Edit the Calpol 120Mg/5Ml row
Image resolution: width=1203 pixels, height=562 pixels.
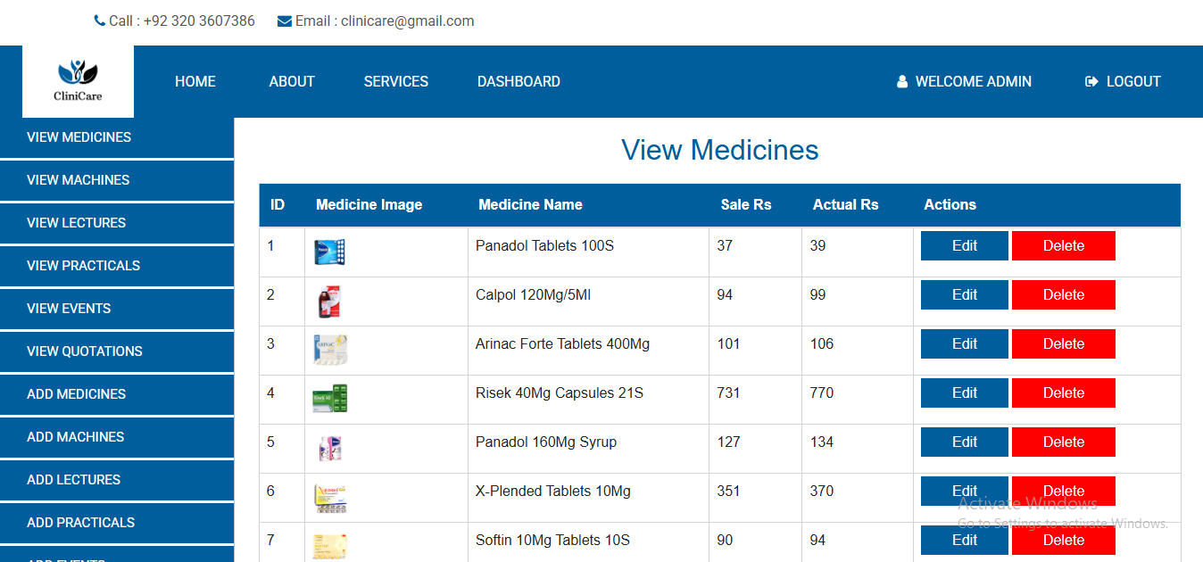click(965, 295)
